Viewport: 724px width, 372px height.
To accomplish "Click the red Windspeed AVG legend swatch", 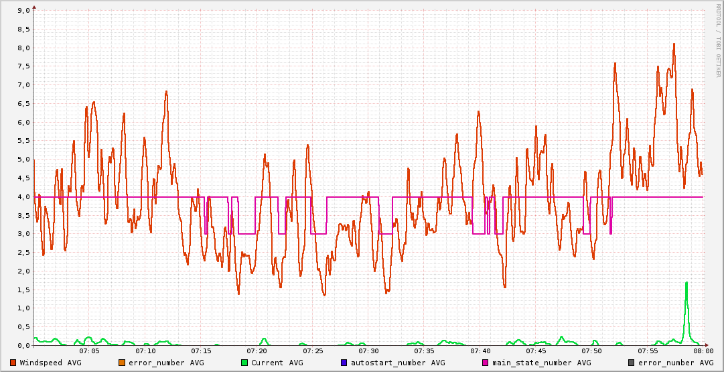I will 13,363.
